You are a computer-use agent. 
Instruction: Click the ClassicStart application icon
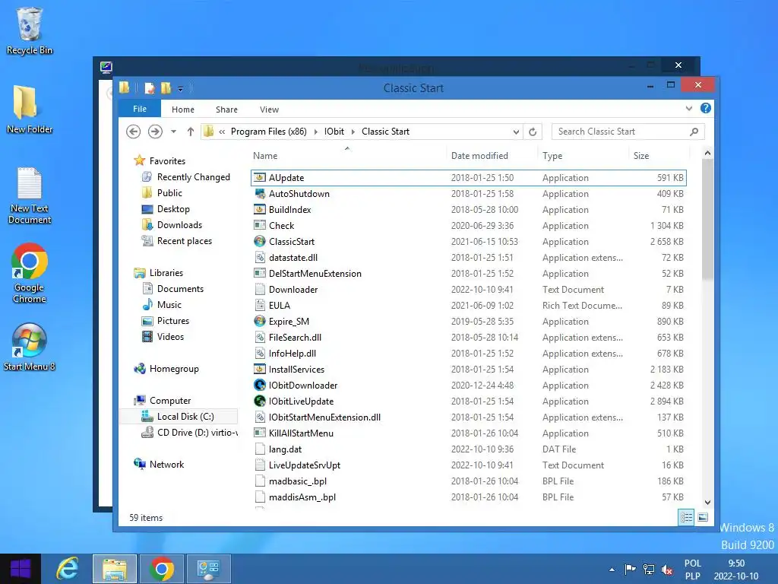(x=260, y=241)
